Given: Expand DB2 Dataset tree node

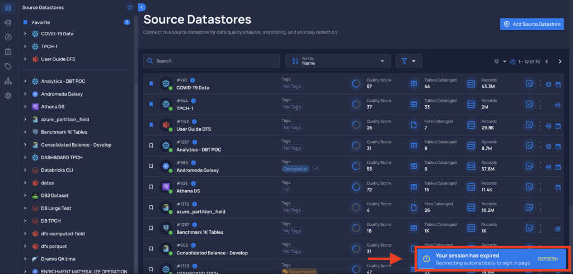Looking at the screenshot, I should (x=25, y=196).
